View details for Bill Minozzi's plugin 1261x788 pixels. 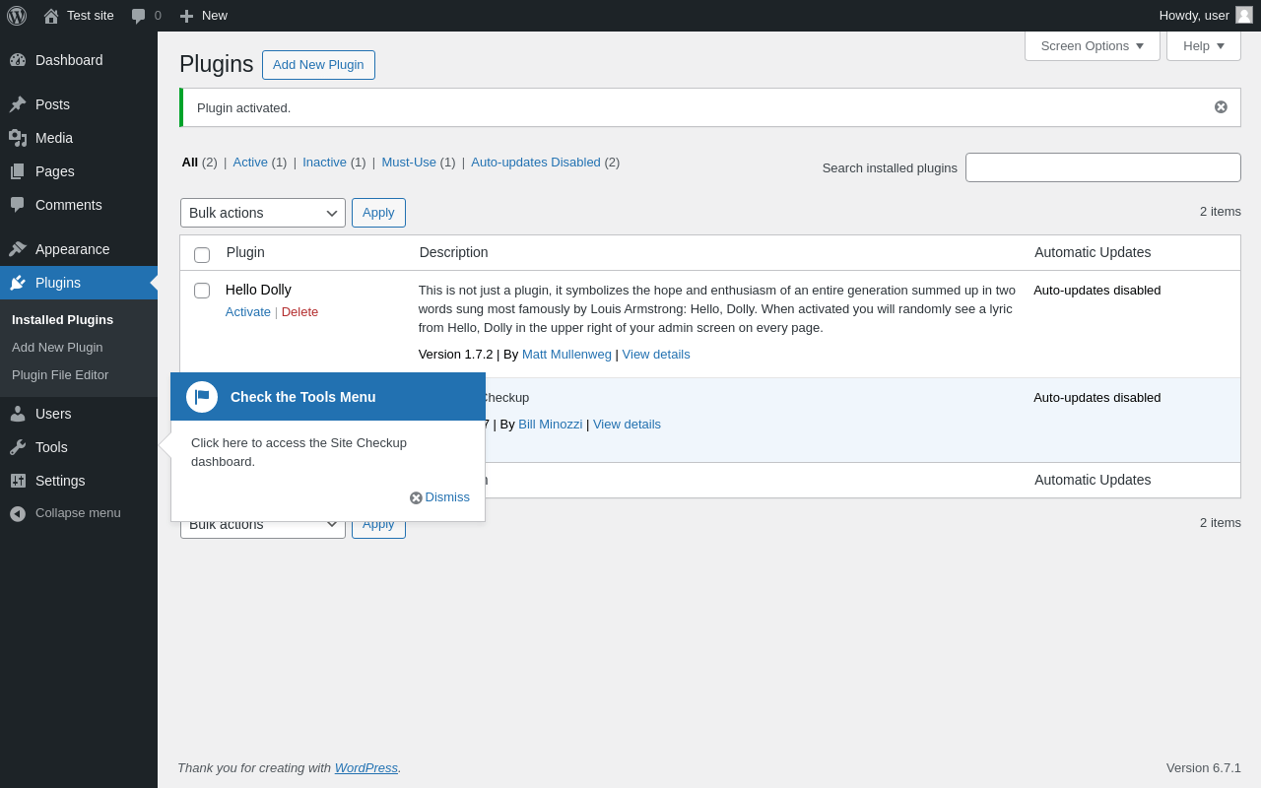coord(627,425)
